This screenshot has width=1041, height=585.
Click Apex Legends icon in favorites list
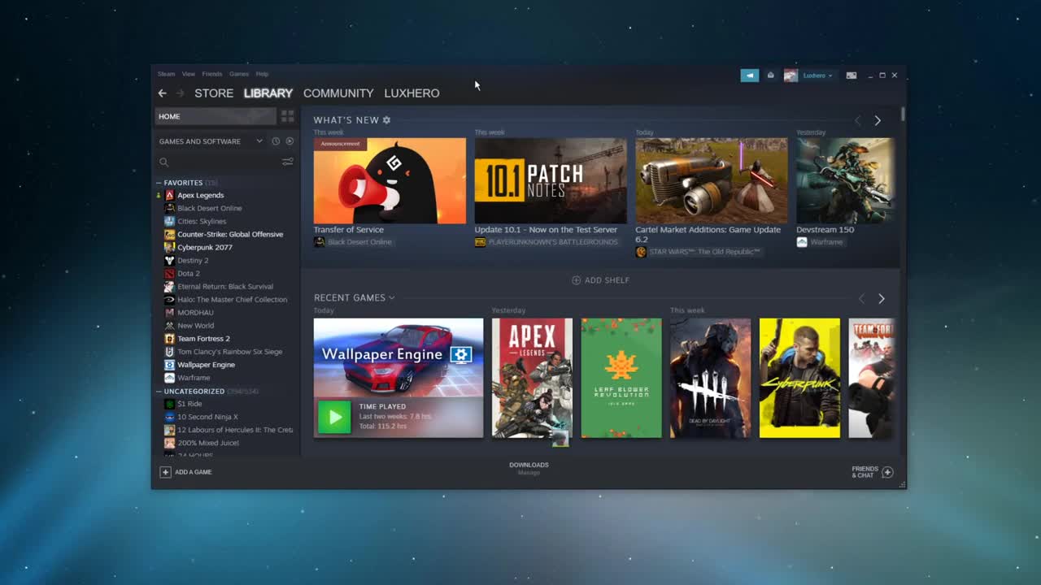[169, 195]
